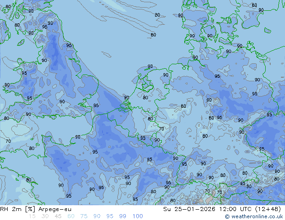The width and height of the screenshot is (285, 220).
Task: Click the legend value 15
Action: 32,216
